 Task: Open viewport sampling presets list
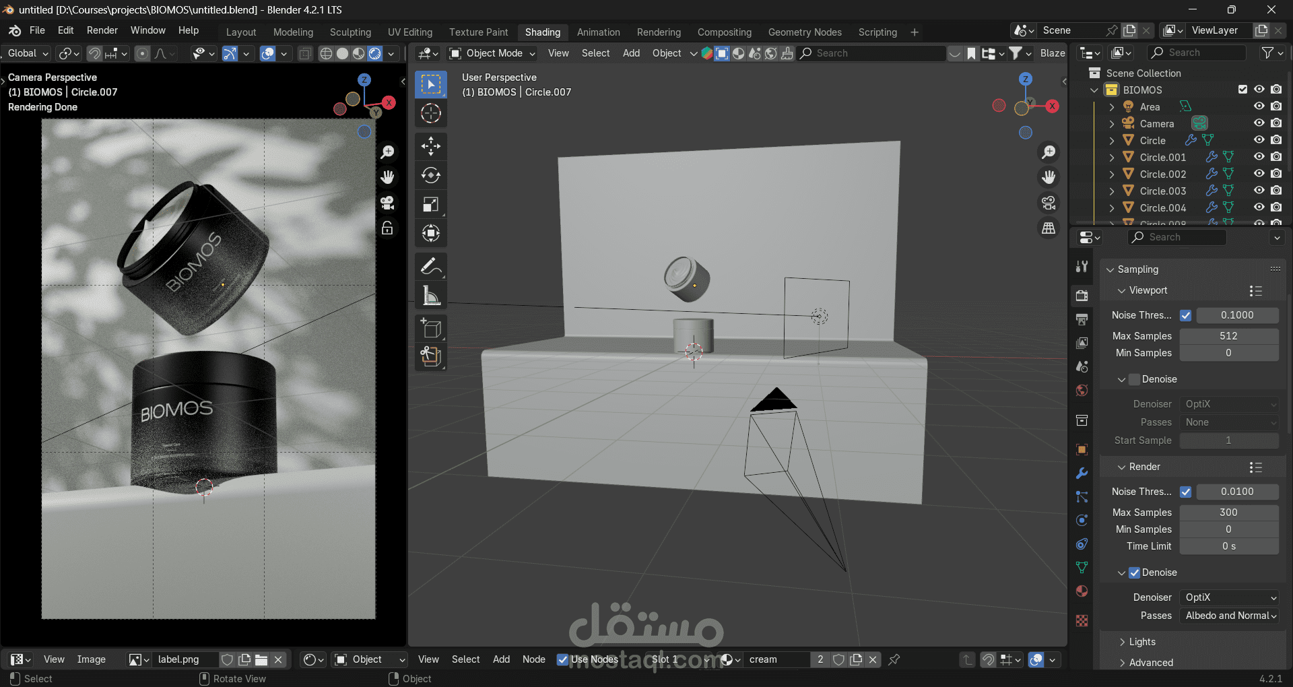coord(1255,291)
